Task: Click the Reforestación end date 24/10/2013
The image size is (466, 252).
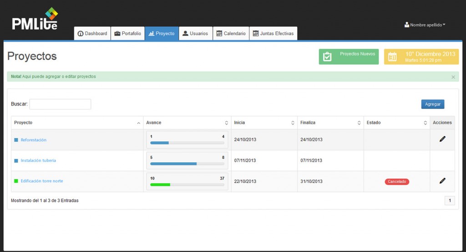Action: (311, 139)
